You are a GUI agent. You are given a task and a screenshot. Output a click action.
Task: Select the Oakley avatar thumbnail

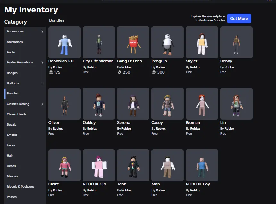[99, 104]
